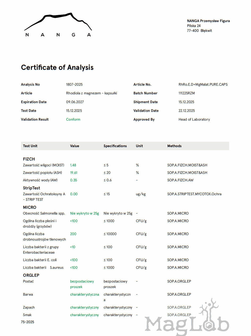This screenshot has width=251, height=336.
Task: Click the Specifications column header
Action: coord(115,146)
